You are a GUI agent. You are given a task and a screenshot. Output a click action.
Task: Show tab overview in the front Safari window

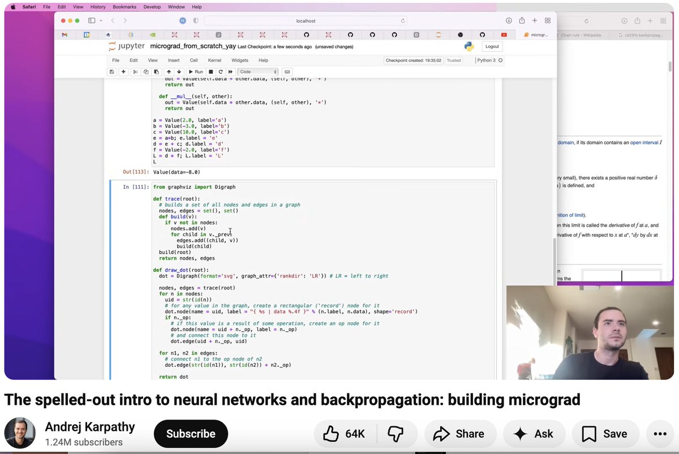[548, 20]
